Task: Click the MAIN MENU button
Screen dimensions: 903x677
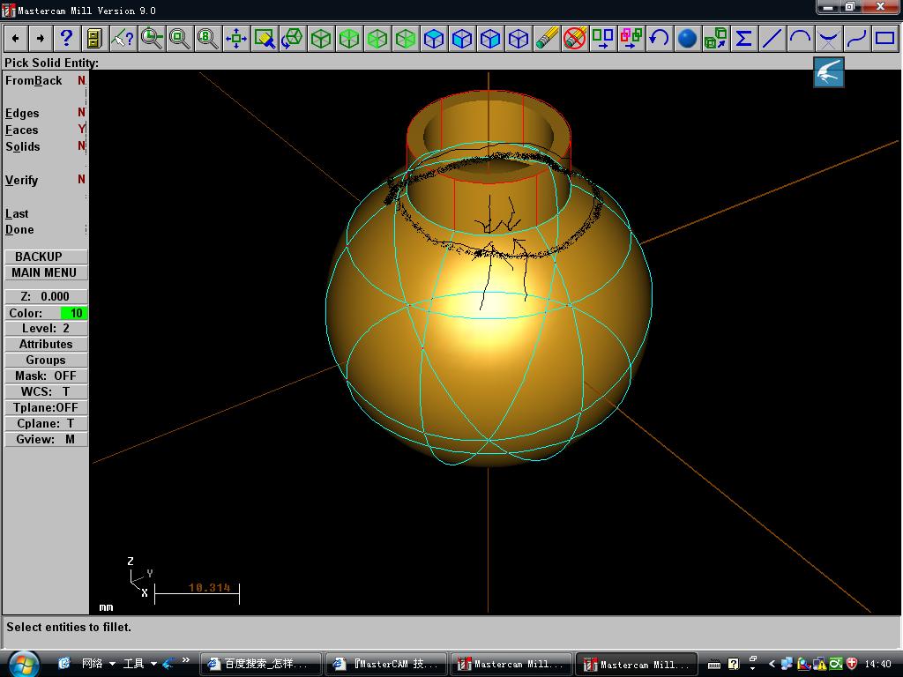Action: tap(46, 273)
